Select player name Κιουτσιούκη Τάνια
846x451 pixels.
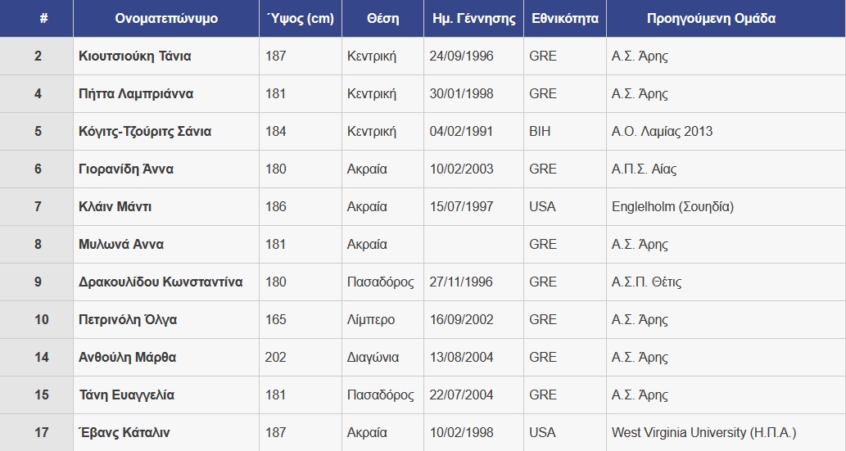tap(135, 56)
